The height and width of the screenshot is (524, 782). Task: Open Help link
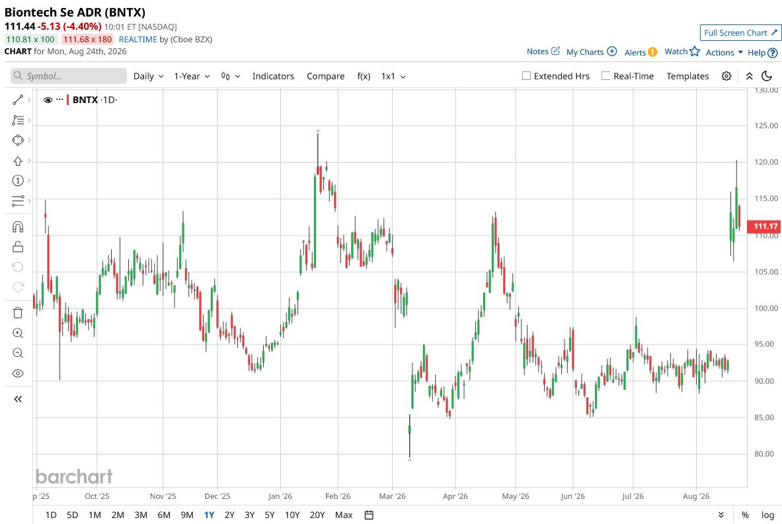point(763,52)
